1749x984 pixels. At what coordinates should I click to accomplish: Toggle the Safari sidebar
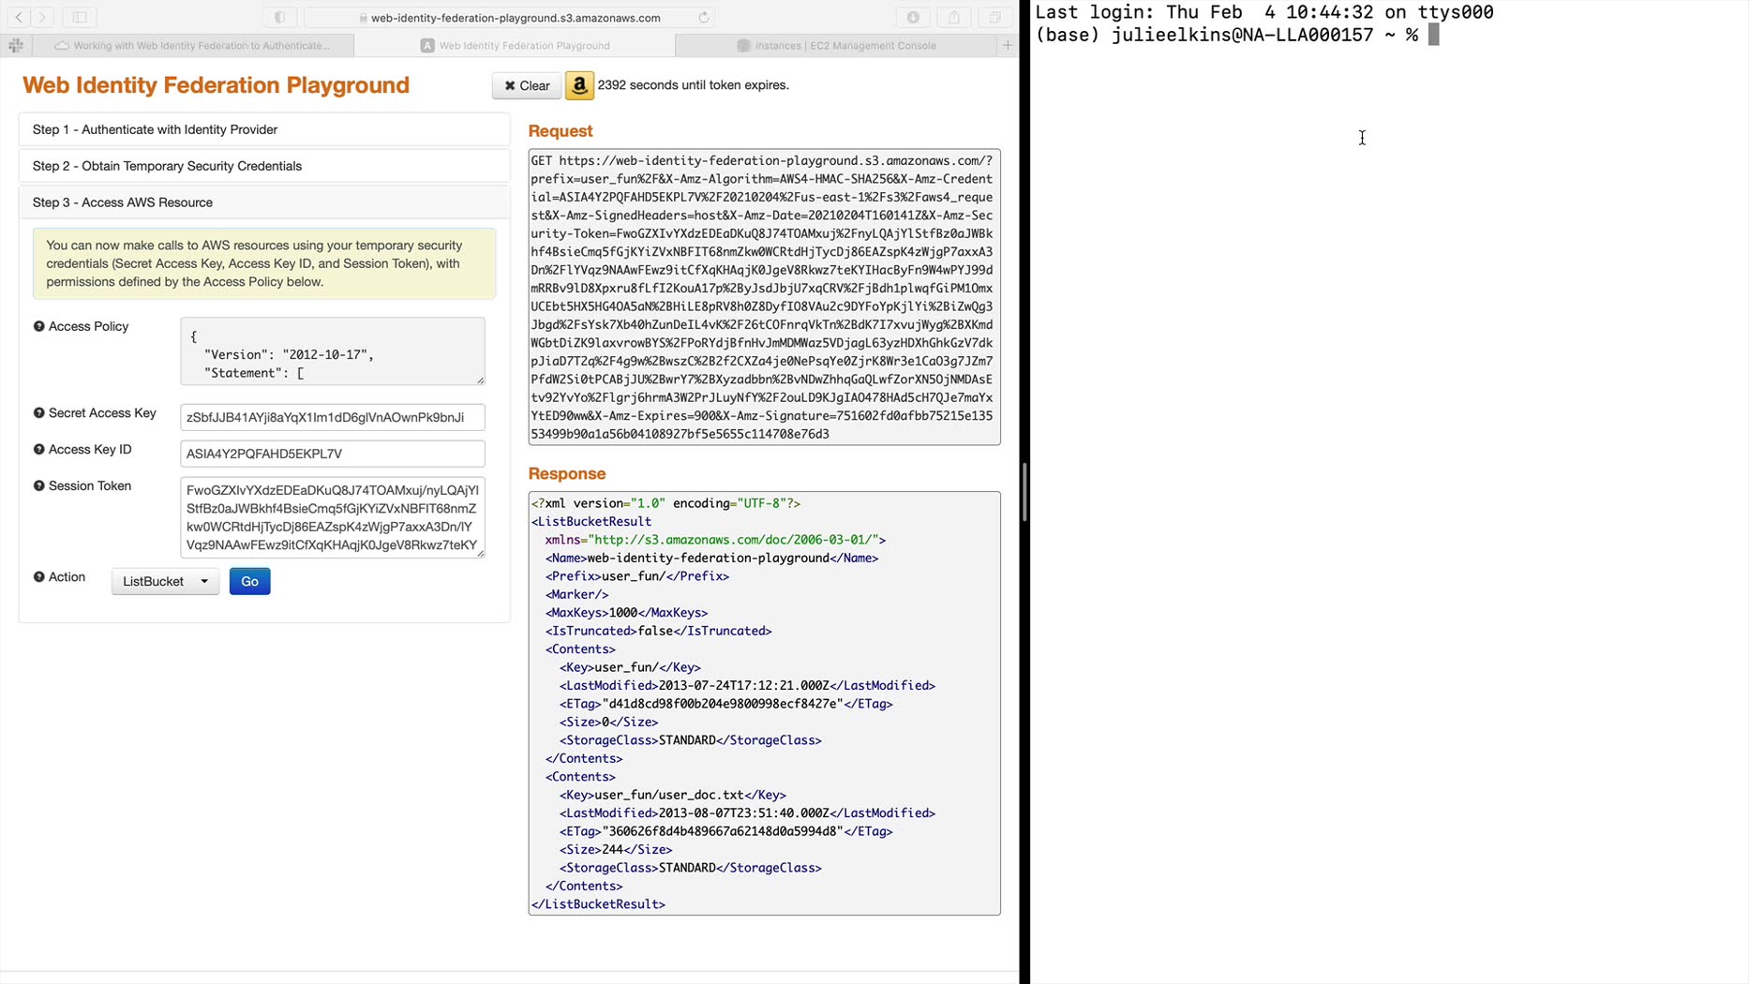(80, 17)
